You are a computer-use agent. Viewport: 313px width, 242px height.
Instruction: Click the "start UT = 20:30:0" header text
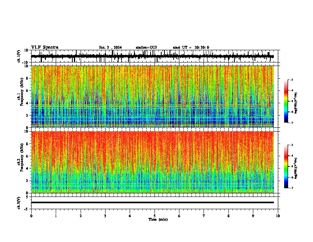191,47
